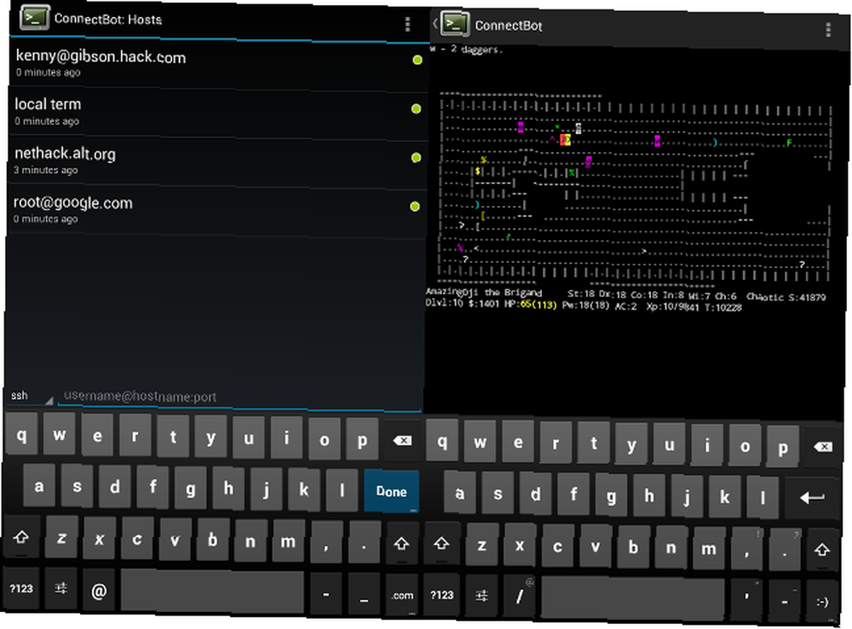The width and height of the screenshot is (852, 629).
Task: Focus the username@hostname:port input field
Action: click(239, 397)
